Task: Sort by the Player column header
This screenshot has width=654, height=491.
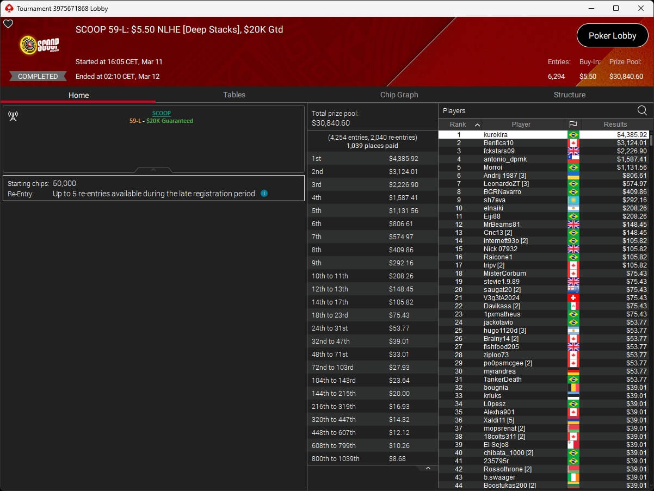Action: 521,125
